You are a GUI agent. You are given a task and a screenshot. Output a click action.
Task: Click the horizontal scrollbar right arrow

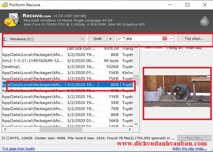coord(130,129)
